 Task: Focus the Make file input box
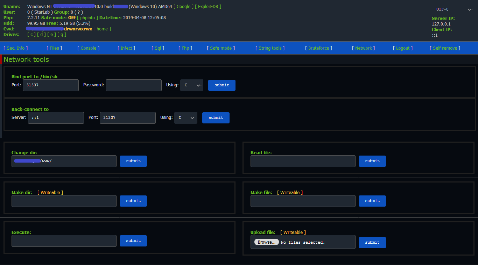[303, 201]
